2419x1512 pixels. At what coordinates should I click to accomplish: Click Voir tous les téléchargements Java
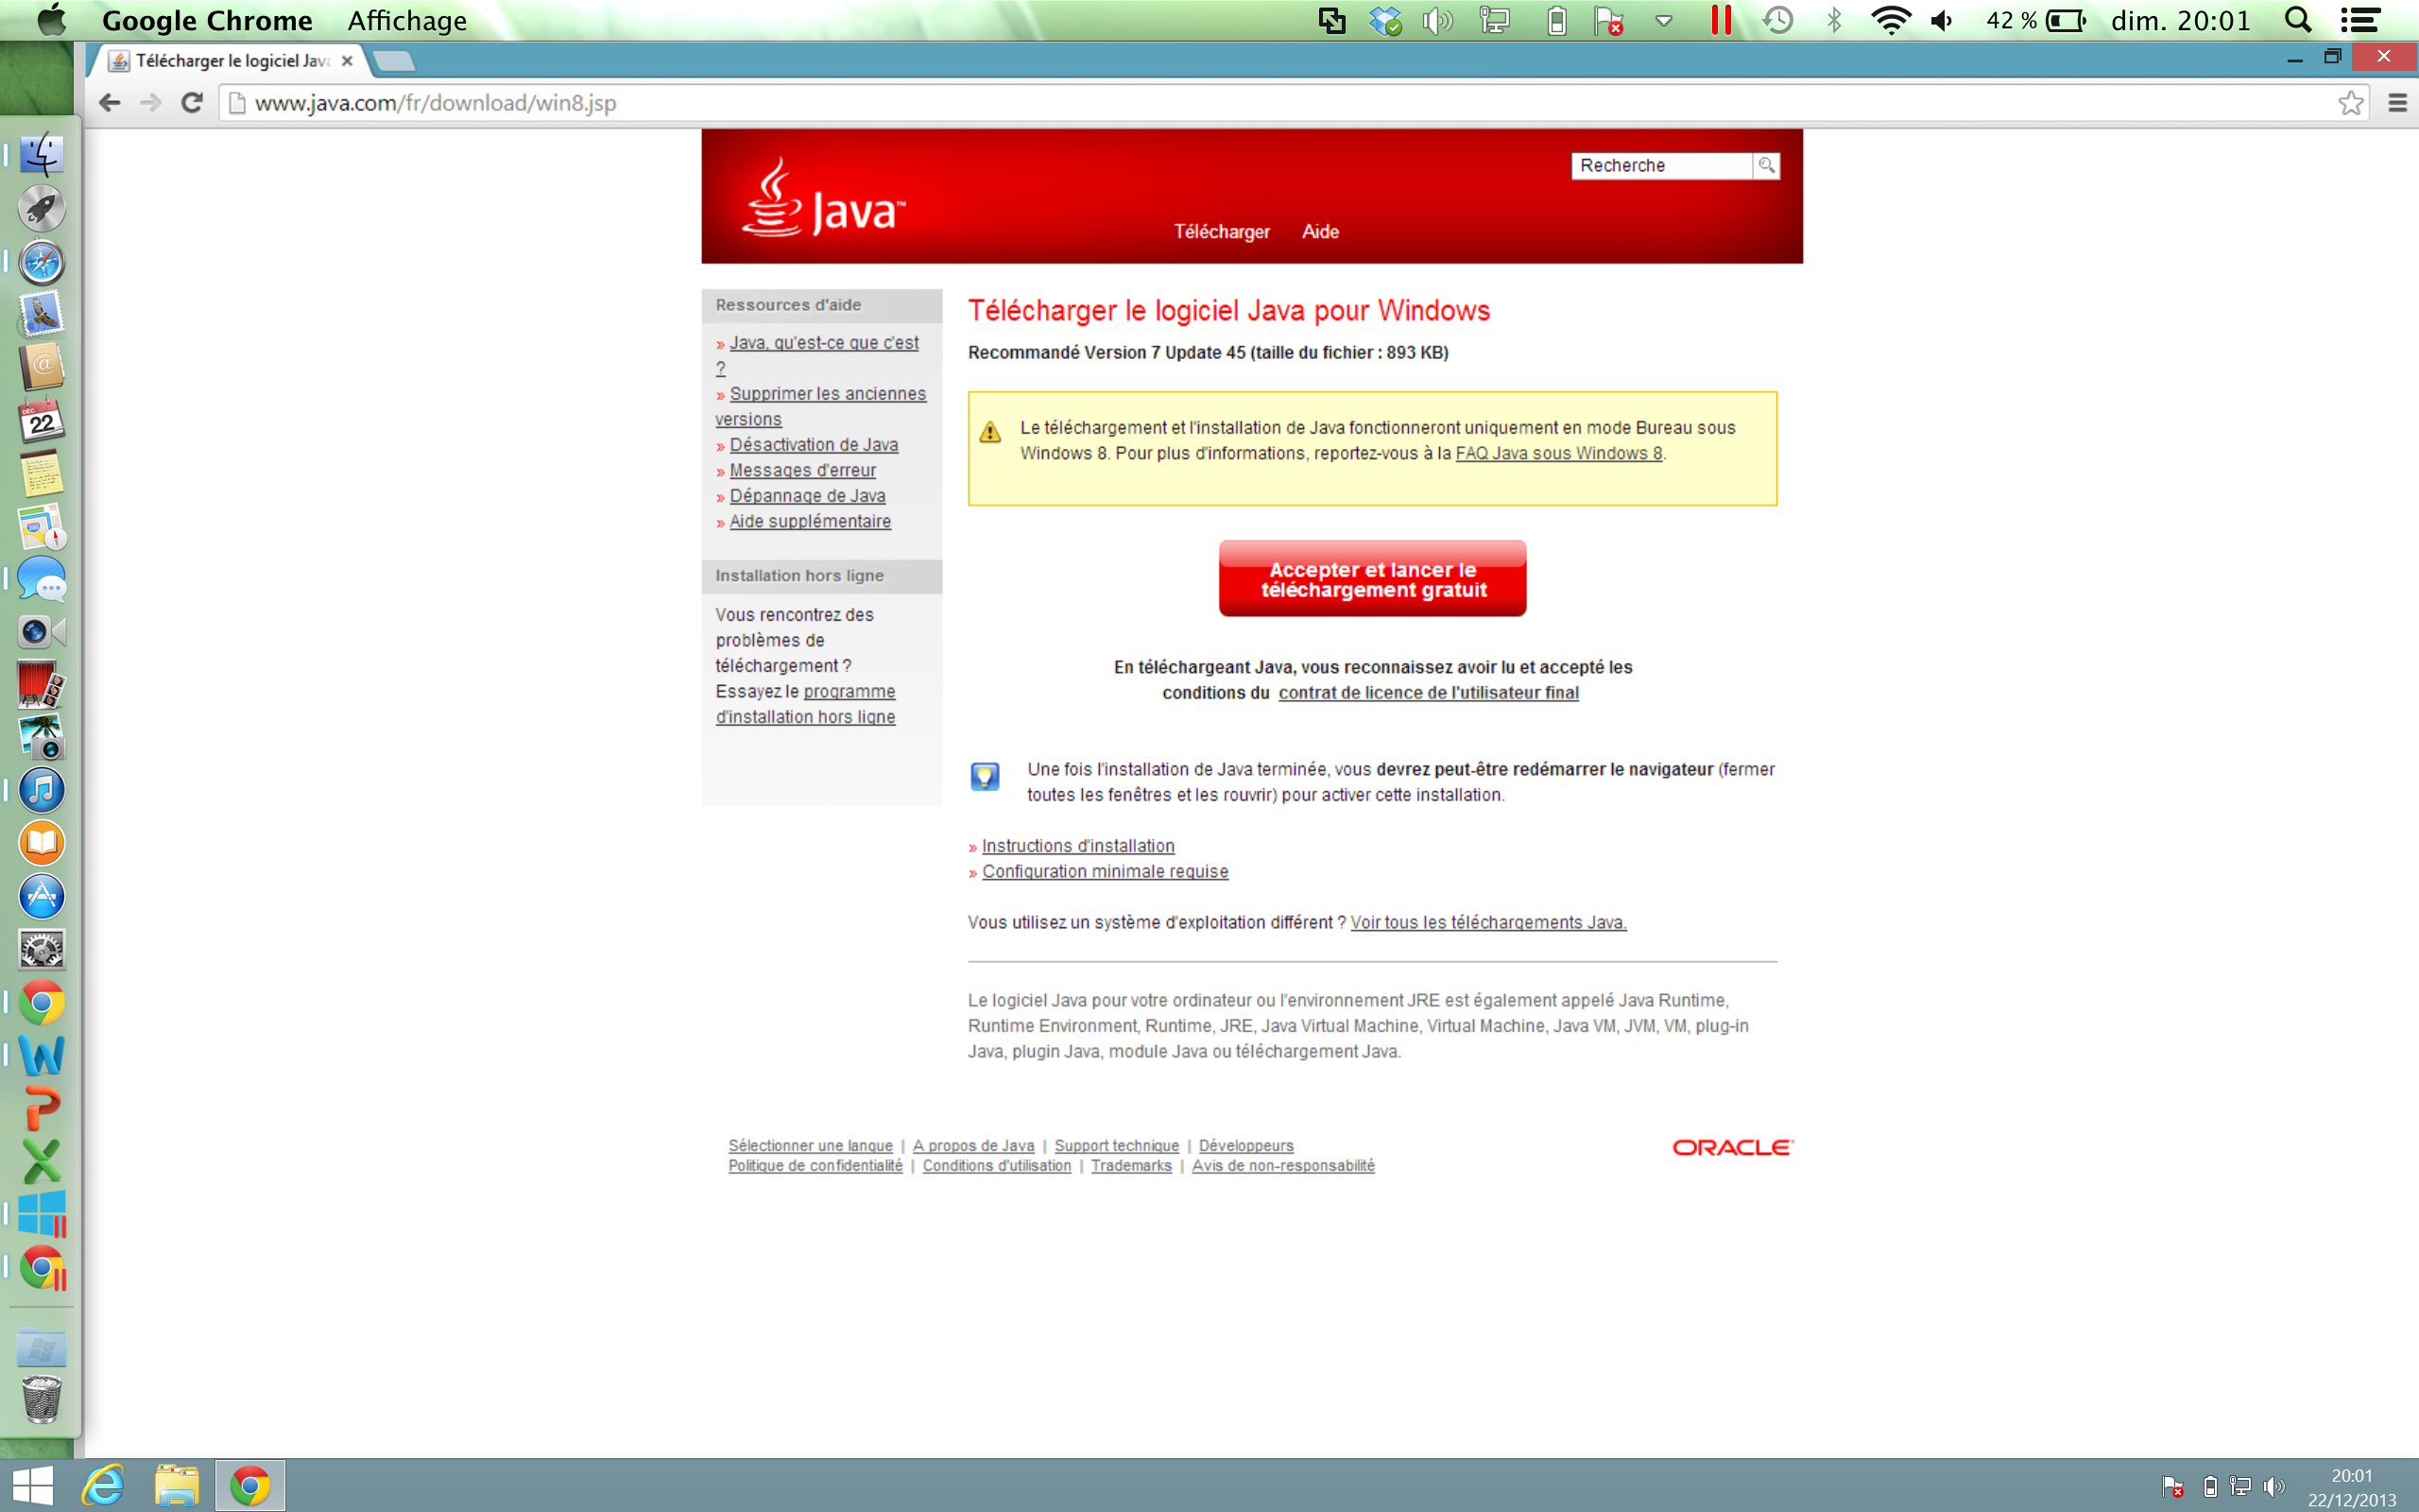[x=1488, y=922]
